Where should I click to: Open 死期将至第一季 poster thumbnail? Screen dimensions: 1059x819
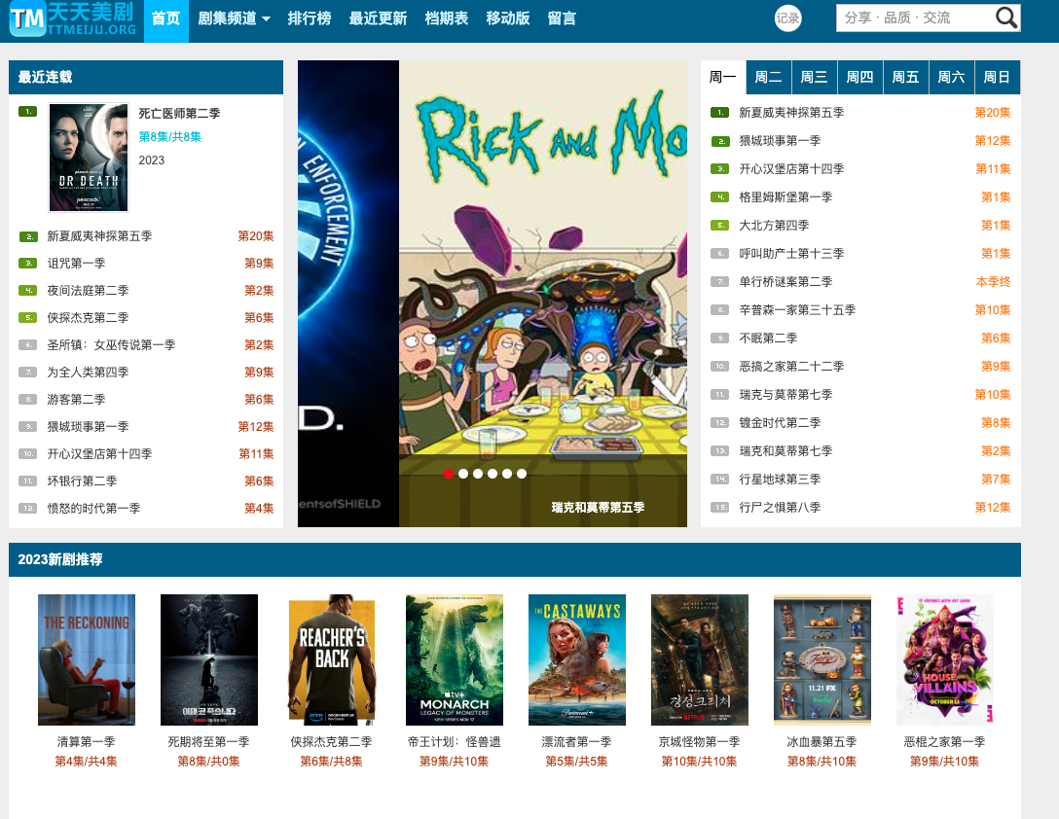click(208, 659)
